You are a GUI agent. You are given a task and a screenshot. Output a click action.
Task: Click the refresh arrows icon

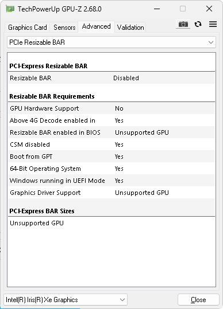[x=198, y=24]
